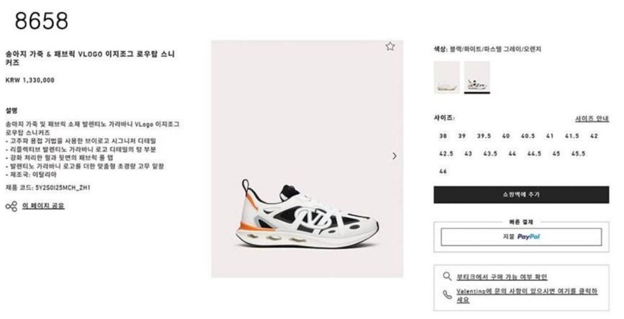
Task: Add to shopping bag with black 쇼핑백에 추가 button
Action: point(521,195)
